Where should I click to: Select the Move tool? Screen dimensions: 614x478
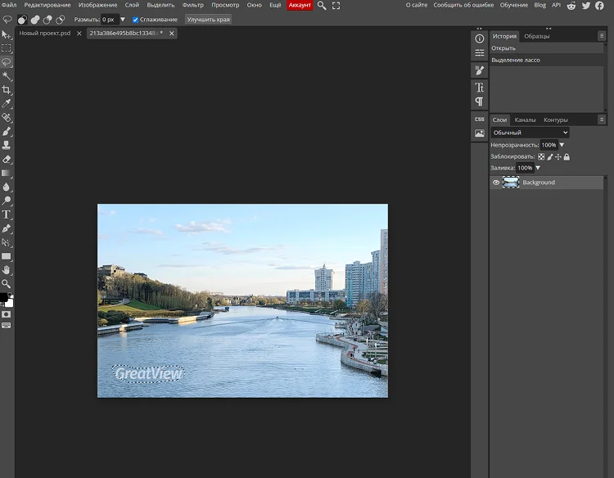pos(7,35)
